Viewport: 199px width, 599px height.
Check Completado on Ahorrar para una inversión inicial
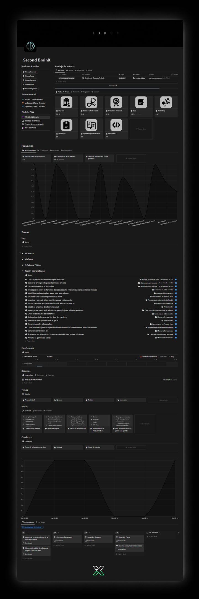point(117,549)
